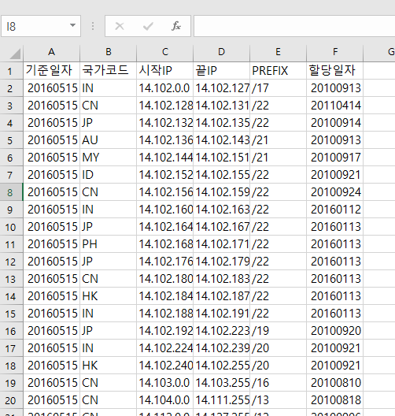Select the AU country code cell
Screen dimensions: 395x416
tap(108, 140)
